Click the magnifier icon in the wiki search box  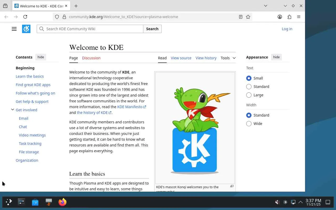pos(42,29)
